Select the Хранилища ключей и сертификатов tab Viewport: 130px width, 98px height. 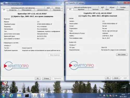[23, 8]
